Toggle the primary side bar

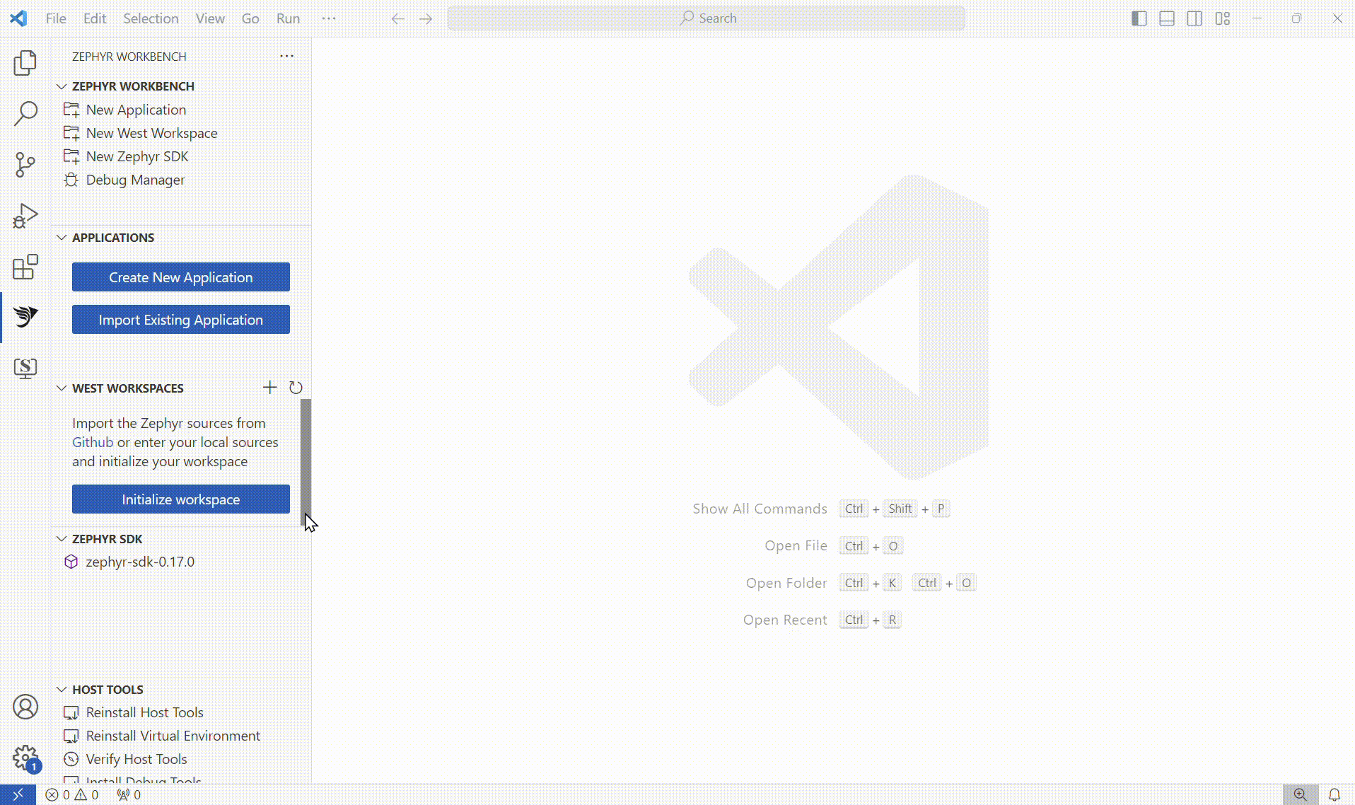[1139, 18]
